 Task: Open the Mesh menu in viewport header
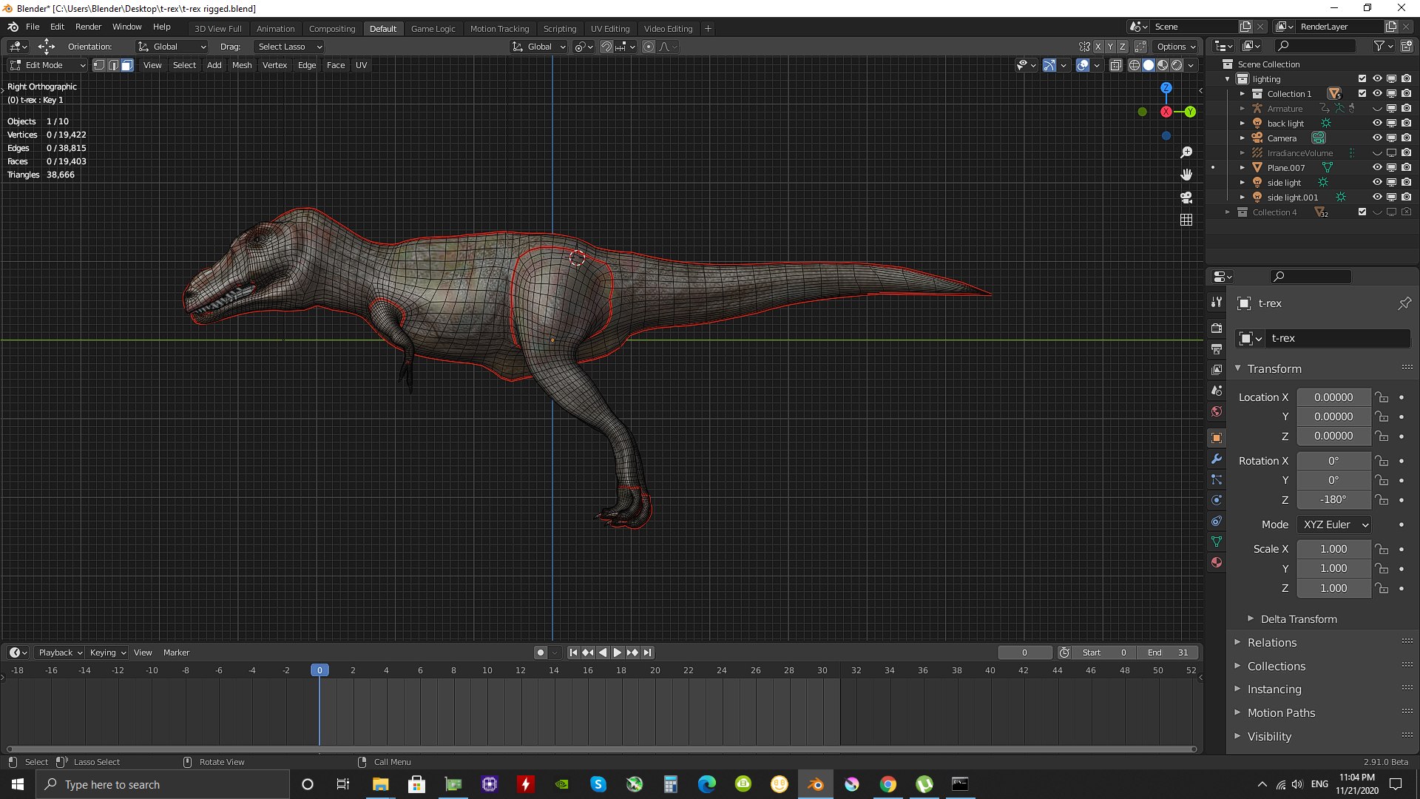pos(242,65)
